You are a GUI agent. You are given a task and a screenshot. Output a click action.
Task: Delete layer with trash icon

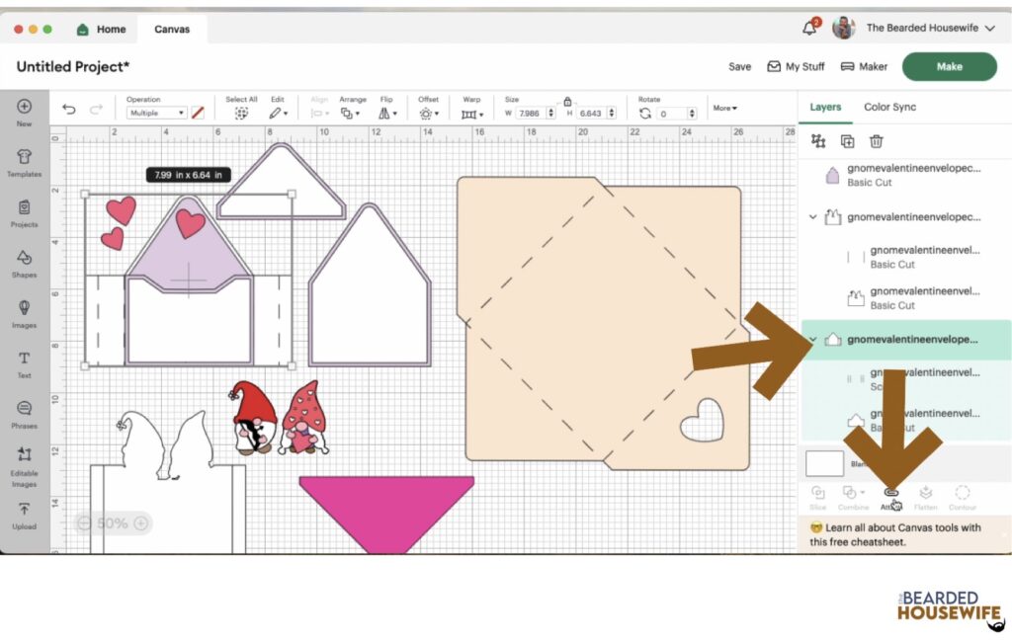coord(876,141)
